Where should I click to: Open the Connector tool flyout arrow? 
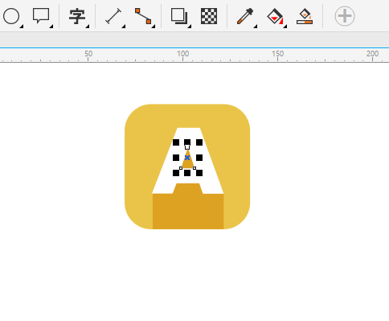pos(154,27)
